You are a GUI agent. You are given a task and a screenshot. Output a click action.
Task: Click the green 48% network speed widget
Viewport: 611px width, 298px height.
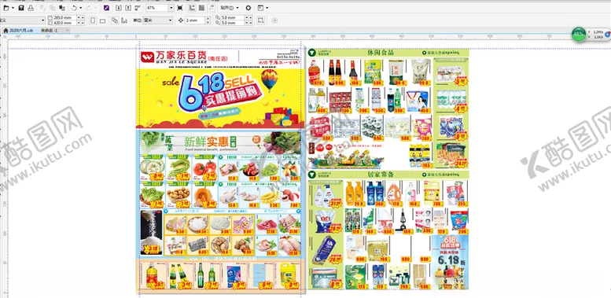[579, 35]
